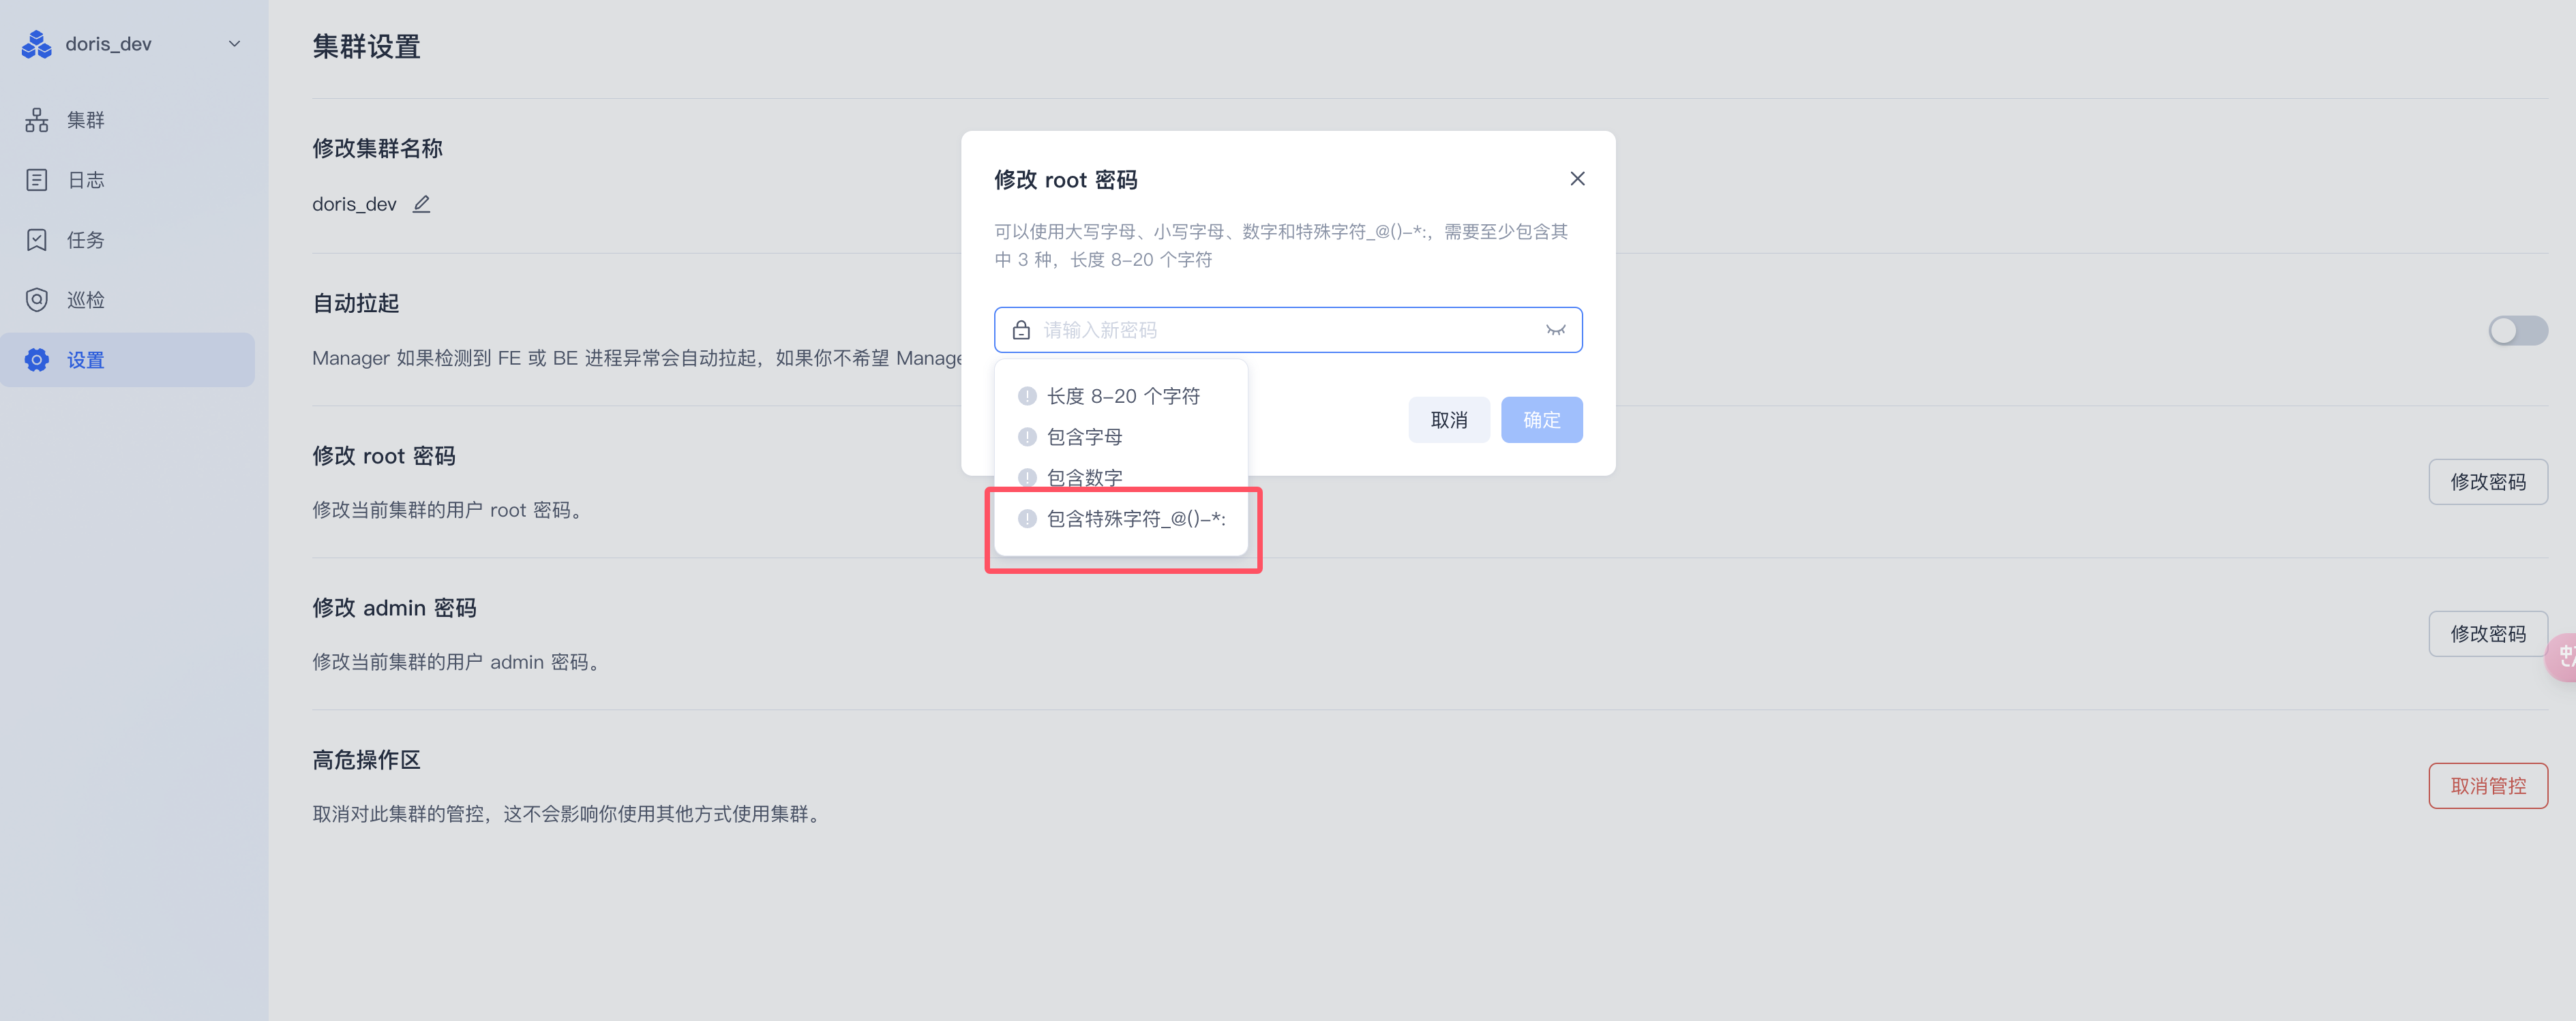This screenshot has height=1021, width=2576.
Task: Click status icon beside 包含特殊字符
Action: pyautogui.click(x=1027, y=519)
